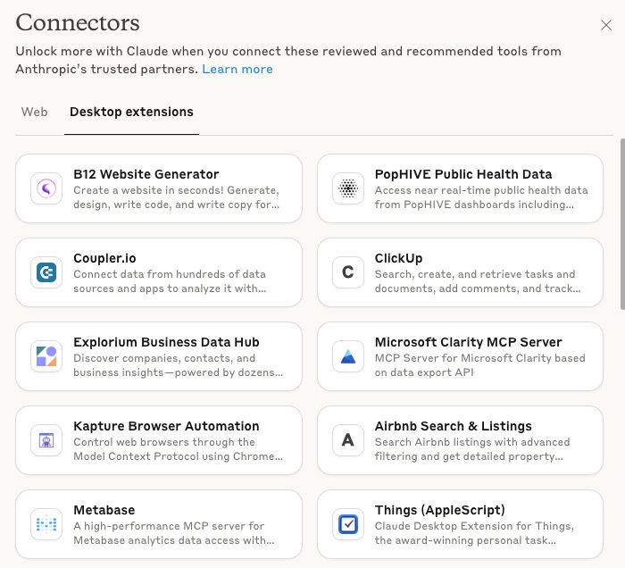
Task: Open the Learn more link
Action: 237,69
